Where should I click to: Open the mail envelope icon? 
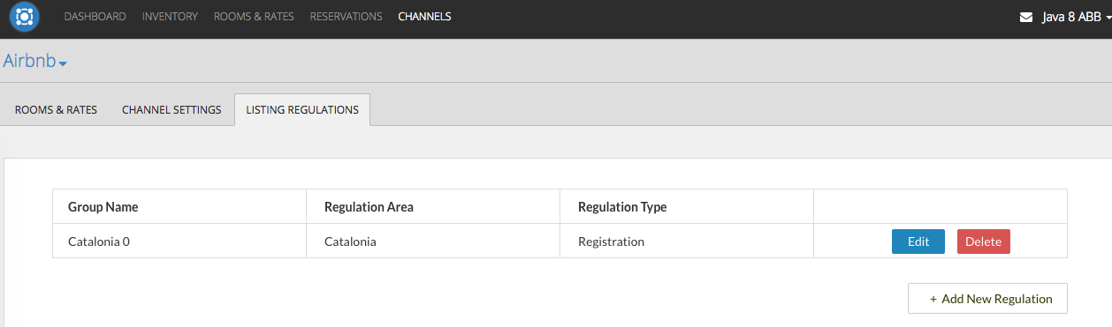click(x=1026, y=17)
